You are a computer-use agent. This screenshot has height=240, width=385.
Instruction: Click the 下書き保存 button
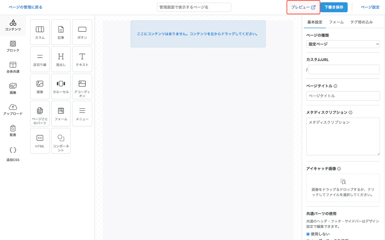click(334, 7)
